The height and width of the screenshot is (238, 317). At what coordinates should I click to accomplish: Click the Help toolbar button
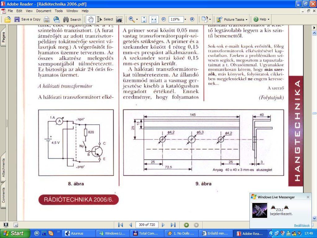[261, 20]
